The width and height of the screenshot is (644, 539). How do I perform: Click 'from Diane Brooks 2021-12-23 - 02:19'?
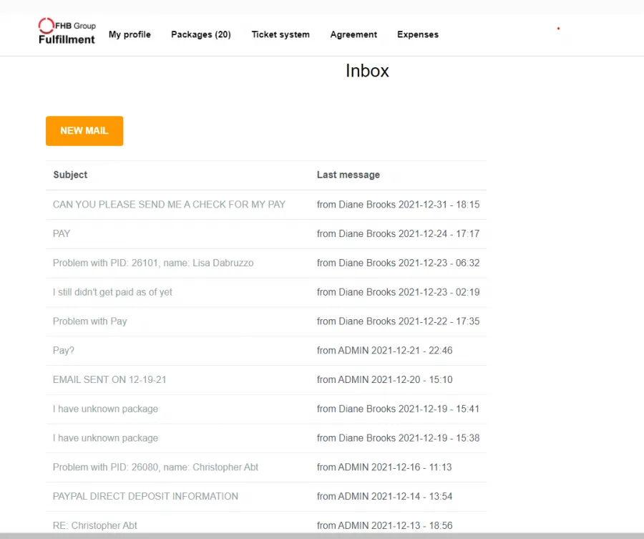pyautogui.click(x=398, y=292)
